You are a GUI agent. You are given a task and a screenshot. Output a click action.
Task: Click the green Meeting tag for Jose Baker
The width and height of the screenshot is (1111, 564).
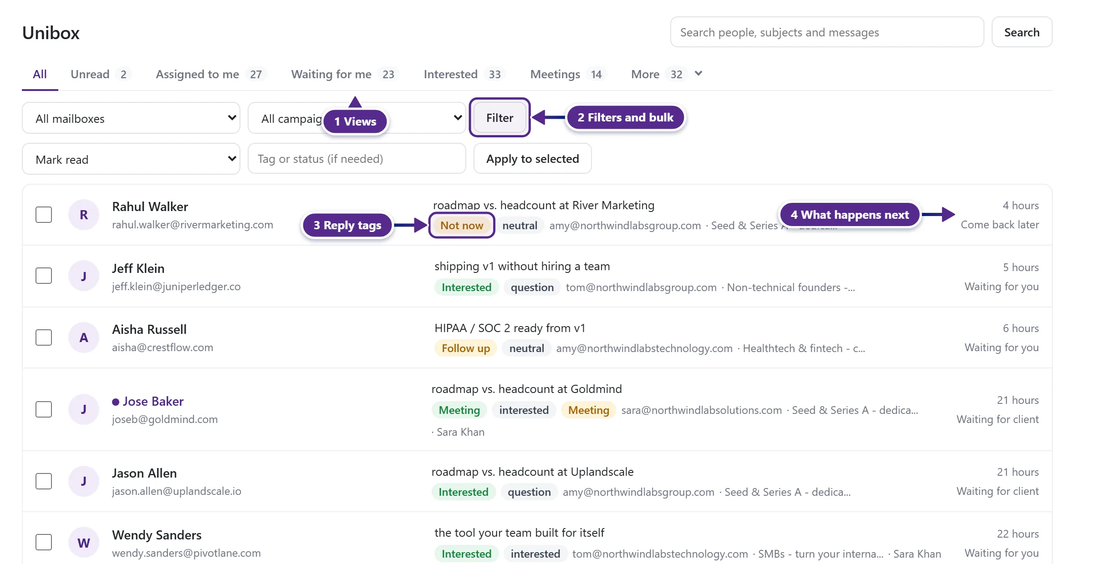459,410
